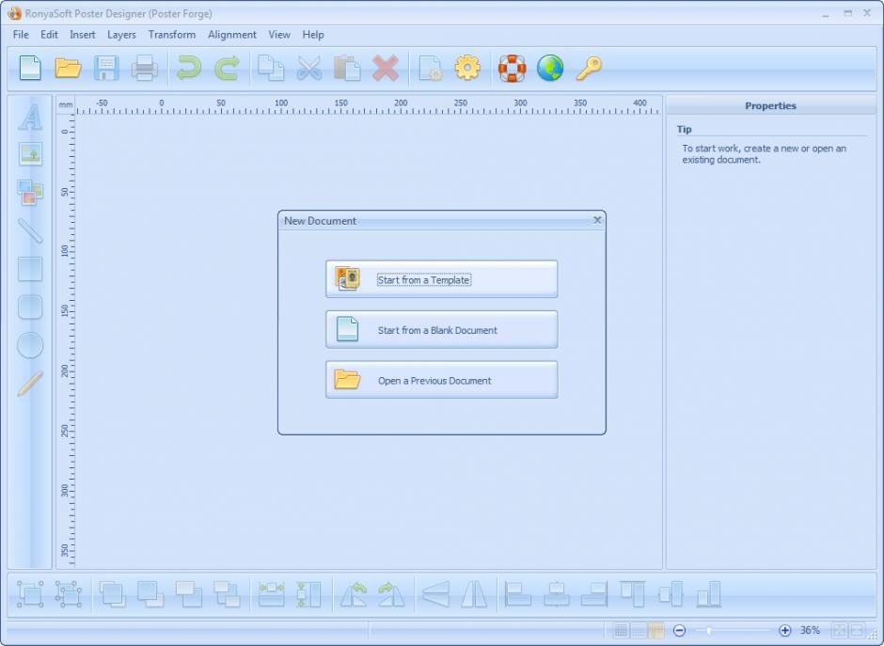Select the Rounded Rectangle shape tool

[x=30, y=307]
